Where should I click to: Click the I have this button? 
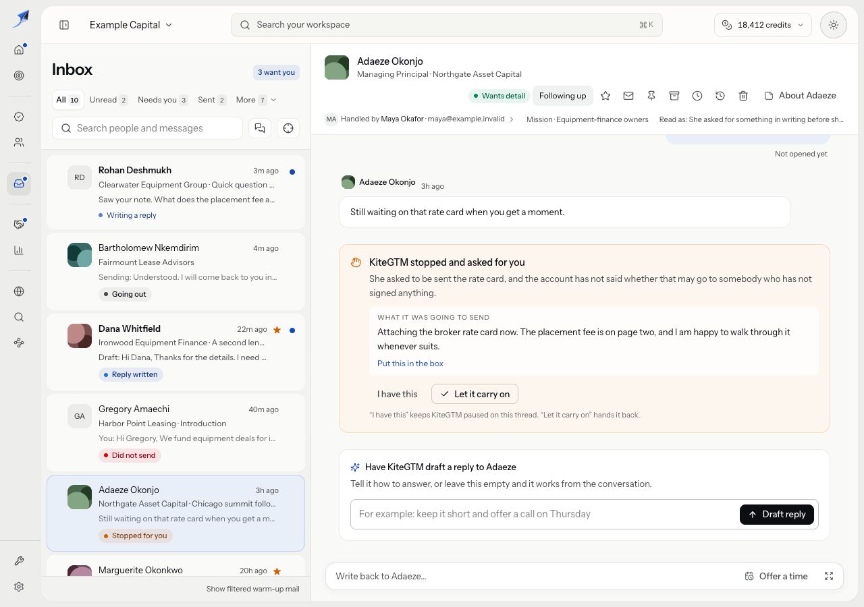(398, 394)
